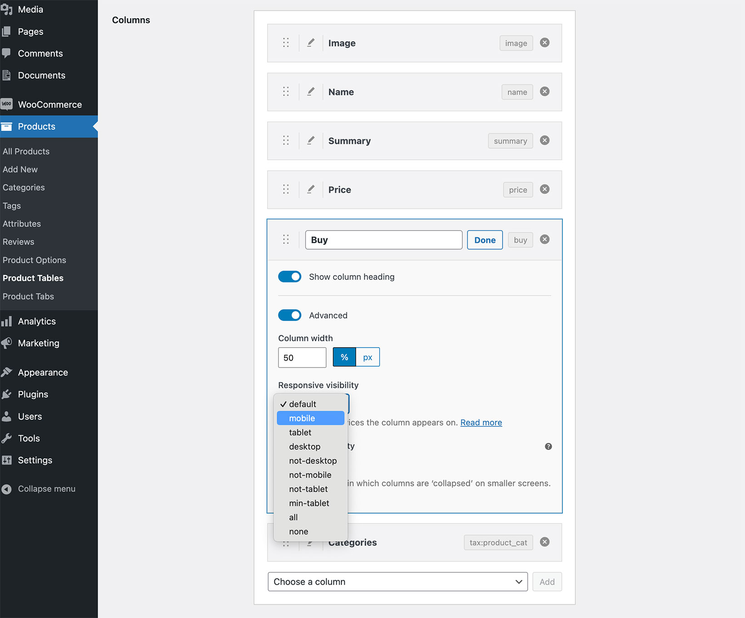The height and width of the screenshot is (618, 745).
Task: Click the help question mark icon
Action: coord(548,446)
